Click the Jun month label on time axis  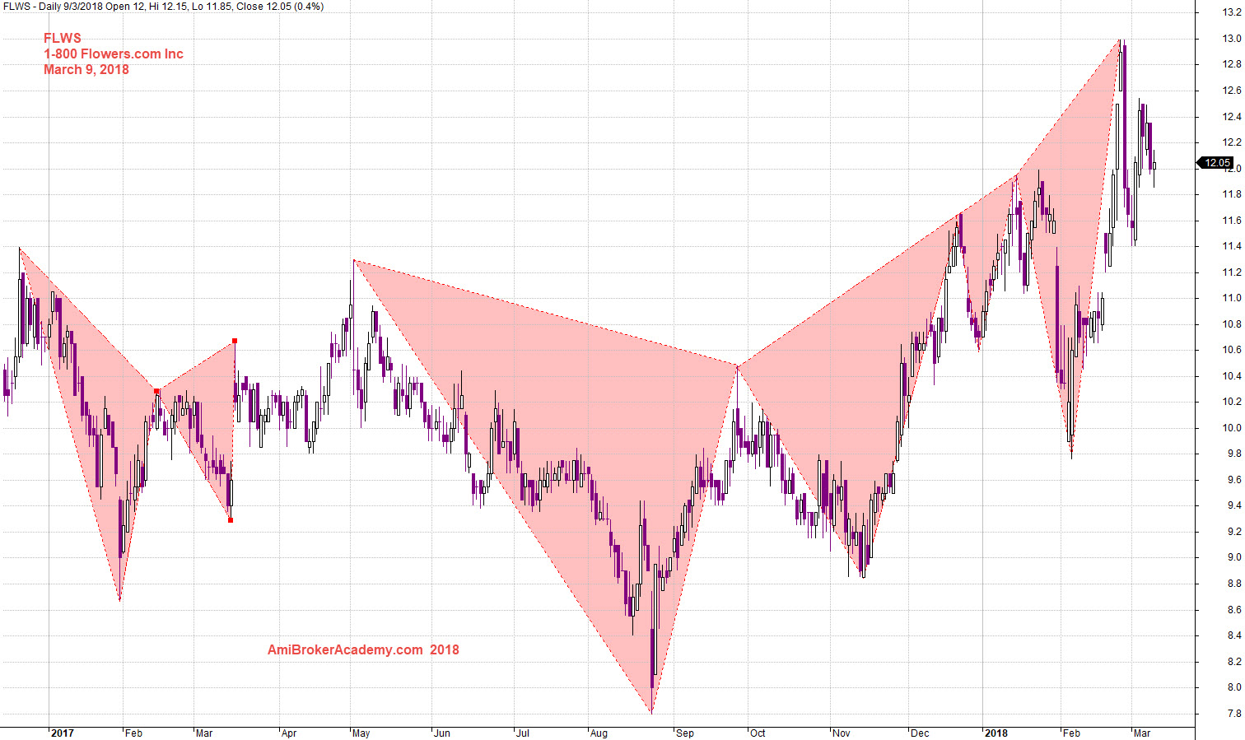(x=442, y=733)
